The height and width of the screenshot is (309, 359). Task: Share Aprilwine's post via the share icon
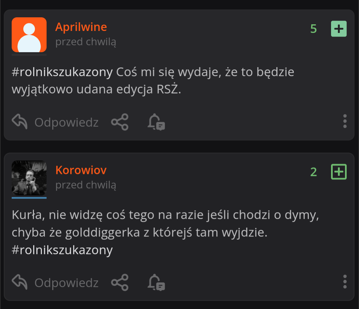tap(120, 122)
